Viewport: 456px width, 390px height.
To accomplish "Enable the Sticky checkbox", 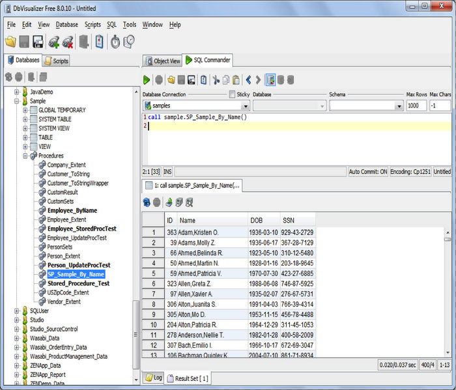I will pos(232,94).
